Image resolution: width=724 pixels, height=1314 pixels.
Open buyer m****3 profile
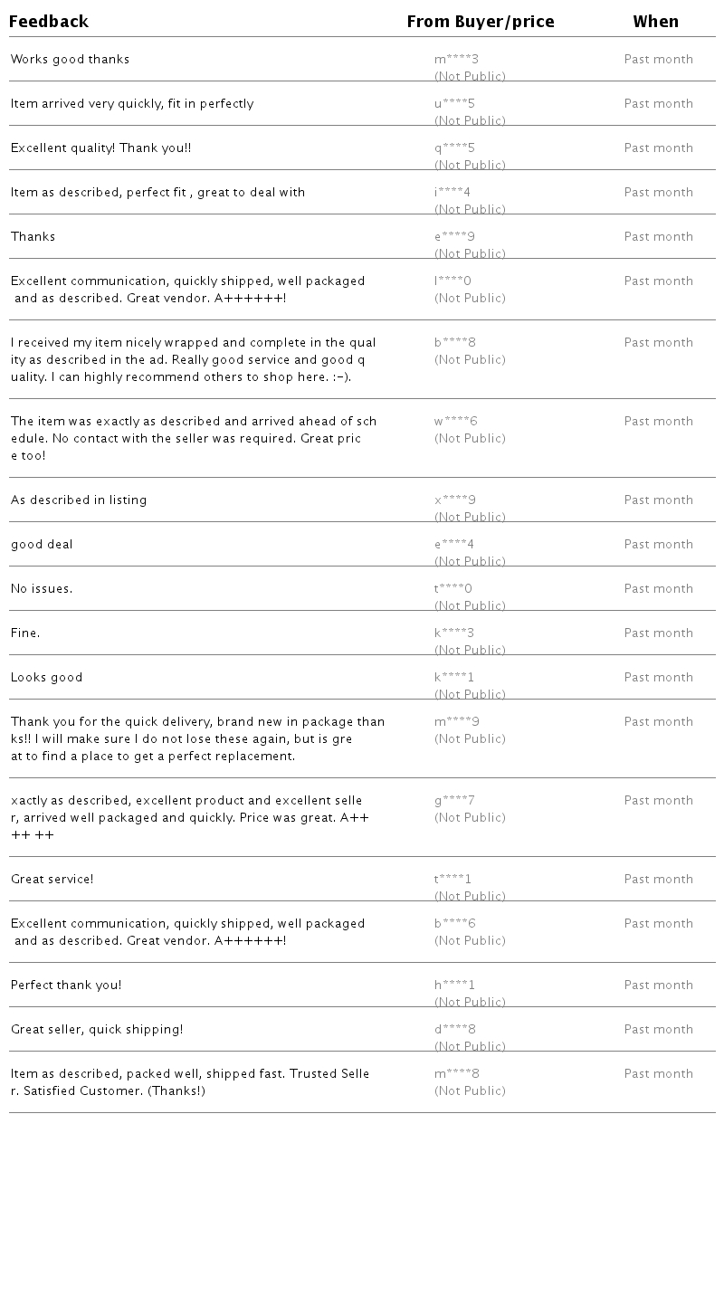coord(456,60)
